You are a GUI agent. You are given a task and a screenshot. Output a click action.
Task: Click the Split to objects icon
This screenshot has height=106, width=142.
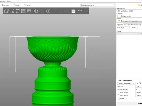tap(61, 11)
